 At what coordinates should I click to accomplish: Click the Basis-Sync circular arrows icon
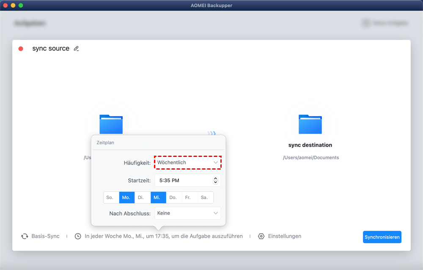(x=25, y=236)
